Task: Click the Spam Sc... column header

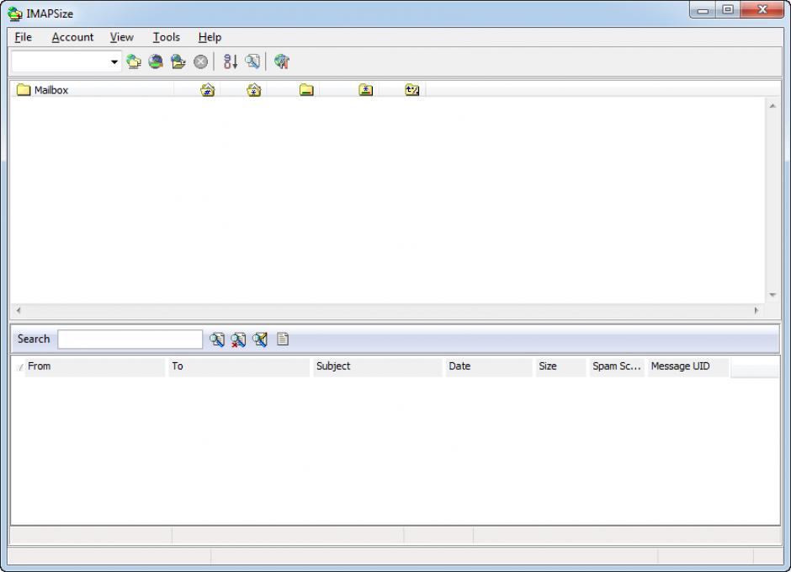Action: pos(617,366)
